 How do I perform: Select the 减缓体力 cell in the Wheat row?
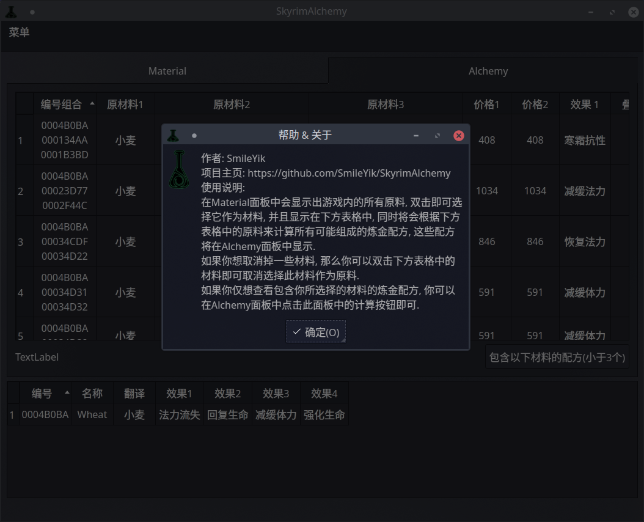276,414
